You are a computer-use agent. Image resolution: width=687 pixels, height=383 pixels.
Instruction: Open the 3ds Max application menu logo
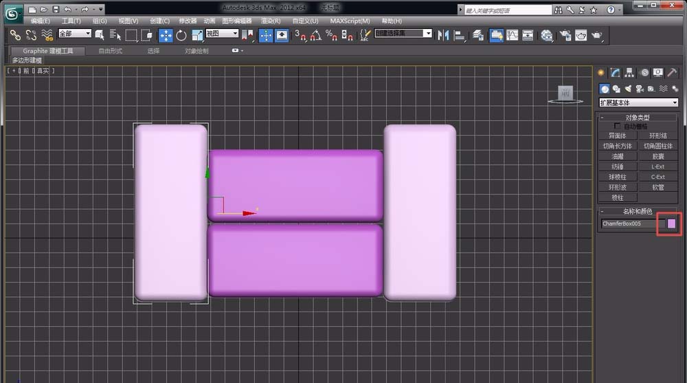click(x=12, y=14)
